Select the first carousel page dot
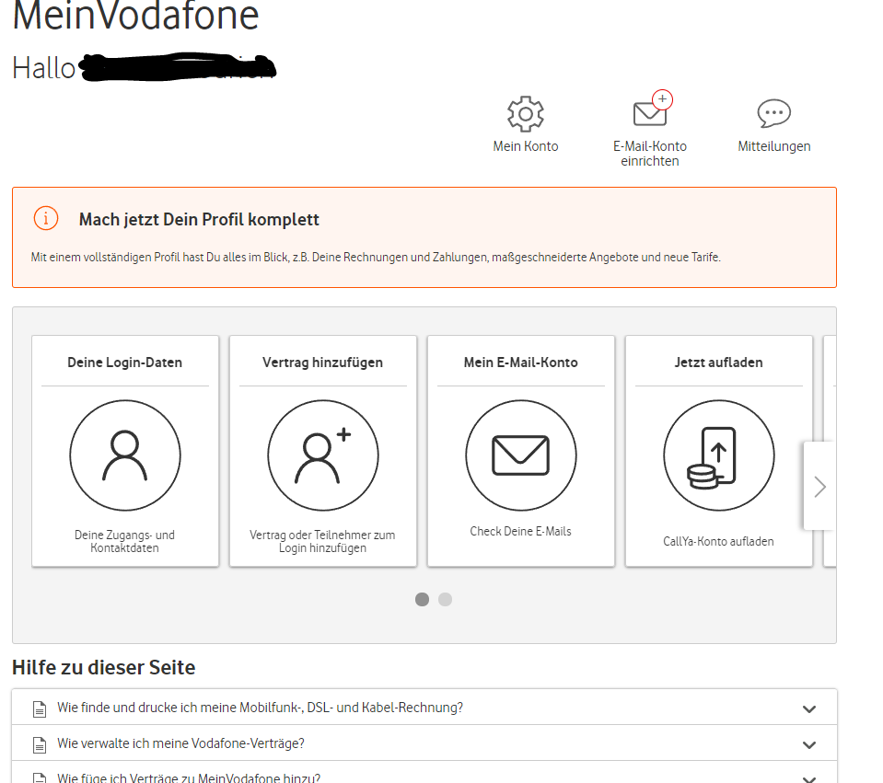The image size is (883, 783). (x=422, y=600)
